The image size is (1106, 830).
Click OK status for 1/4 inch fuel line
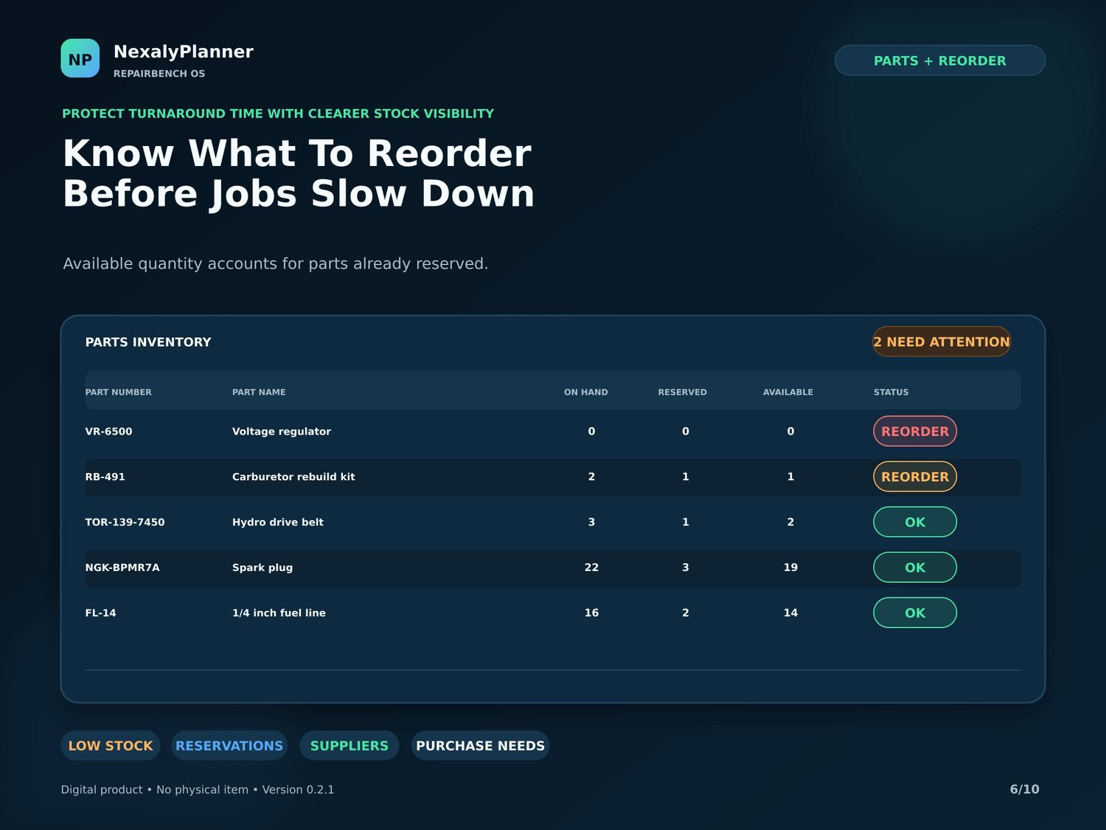click(x=915, y=613)
